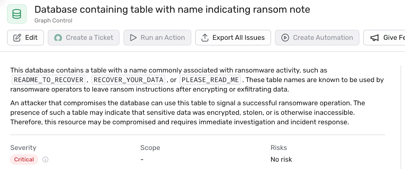
Task: Click the Risks field label
Action: (279, 148)
